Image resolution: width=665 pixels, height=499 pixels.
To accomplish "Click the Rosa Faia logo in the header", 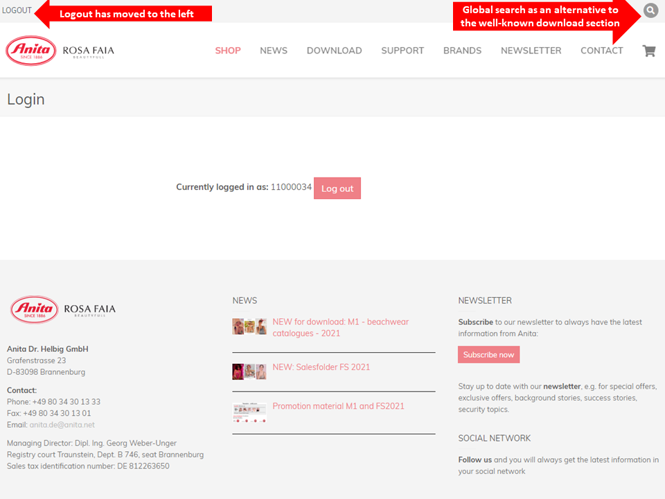I will tap(88, 51).
